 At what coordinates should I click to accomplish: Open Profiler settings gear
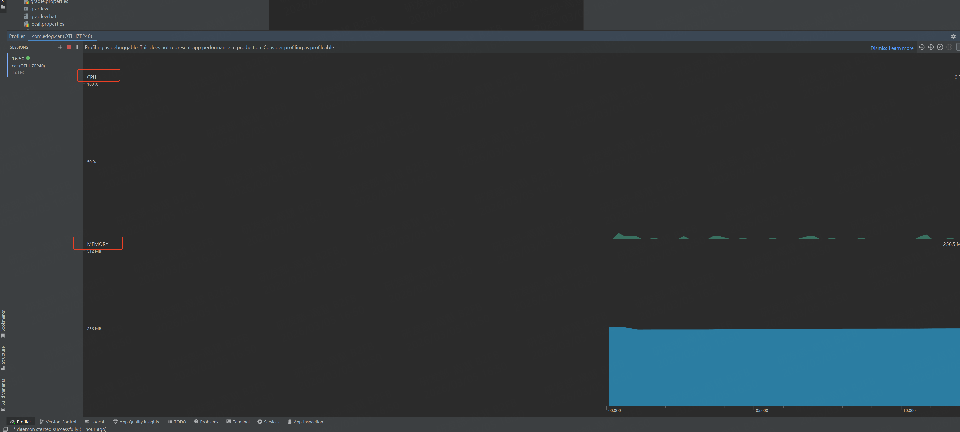tap(953, 36)
